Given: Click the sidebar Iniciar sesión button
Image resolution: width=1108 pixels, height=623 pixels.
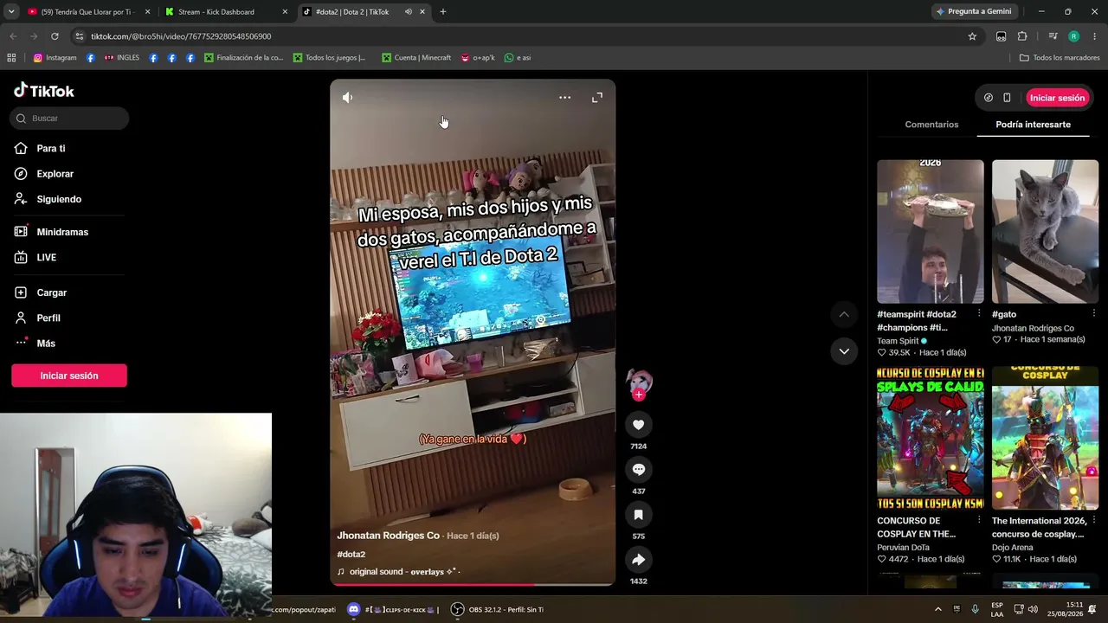Looking at the screenshot, I should click(69, 376).
